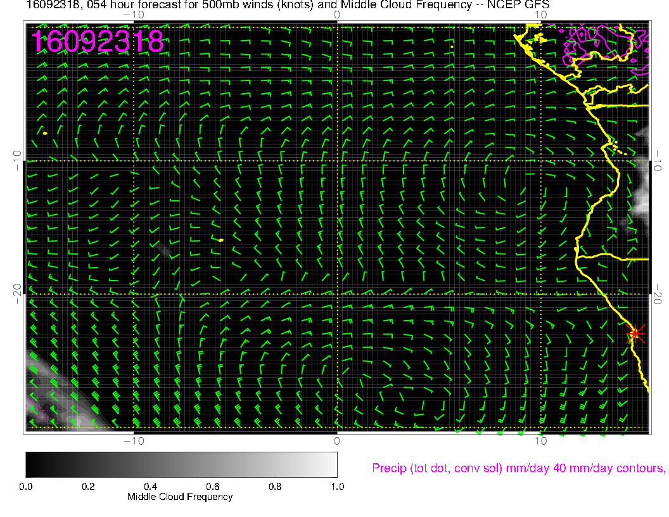Click the 0 longitude label on bottom axis
669x517 pixels.
point(336,441)
